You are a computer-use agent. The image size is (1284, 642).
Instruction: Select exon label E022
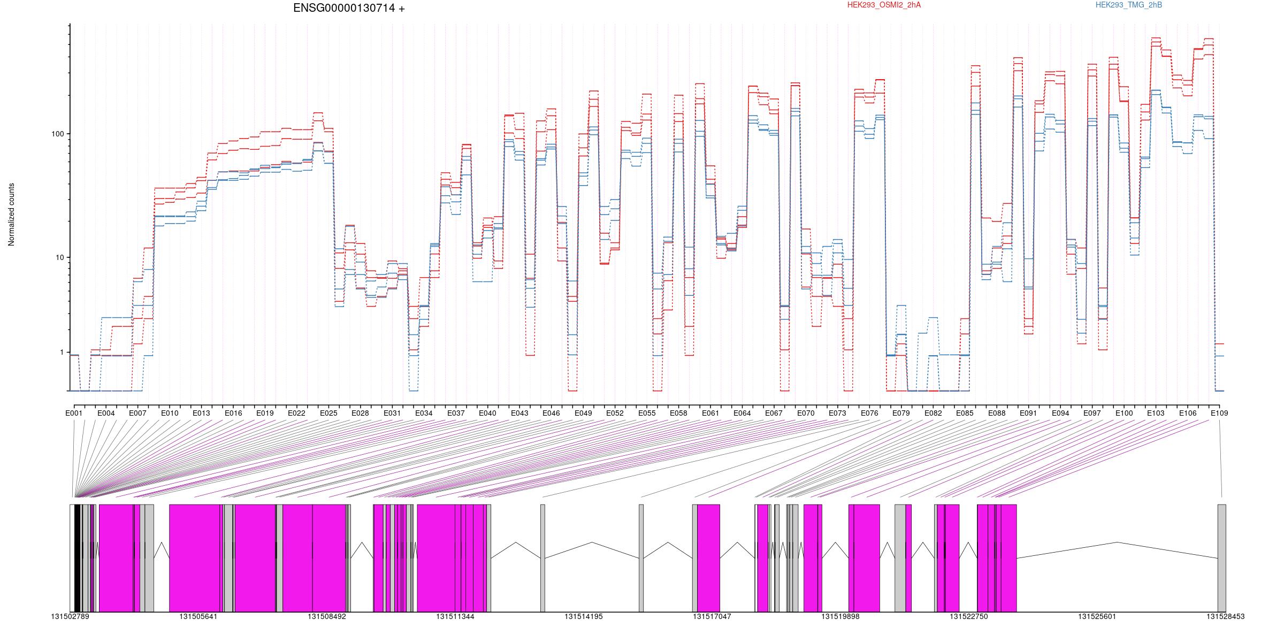[x=296, y=413]
